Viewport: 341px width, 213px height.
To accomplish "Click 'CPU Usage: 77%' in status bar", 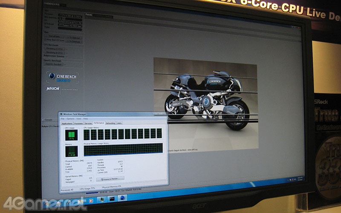I will [87, 188].
